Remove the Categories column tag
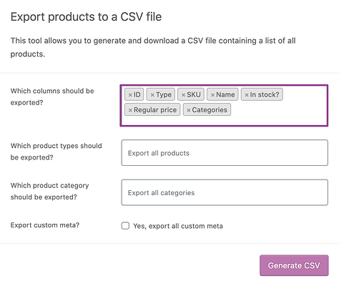The width and height of the screenshot is (339, 286). point(189,110)
